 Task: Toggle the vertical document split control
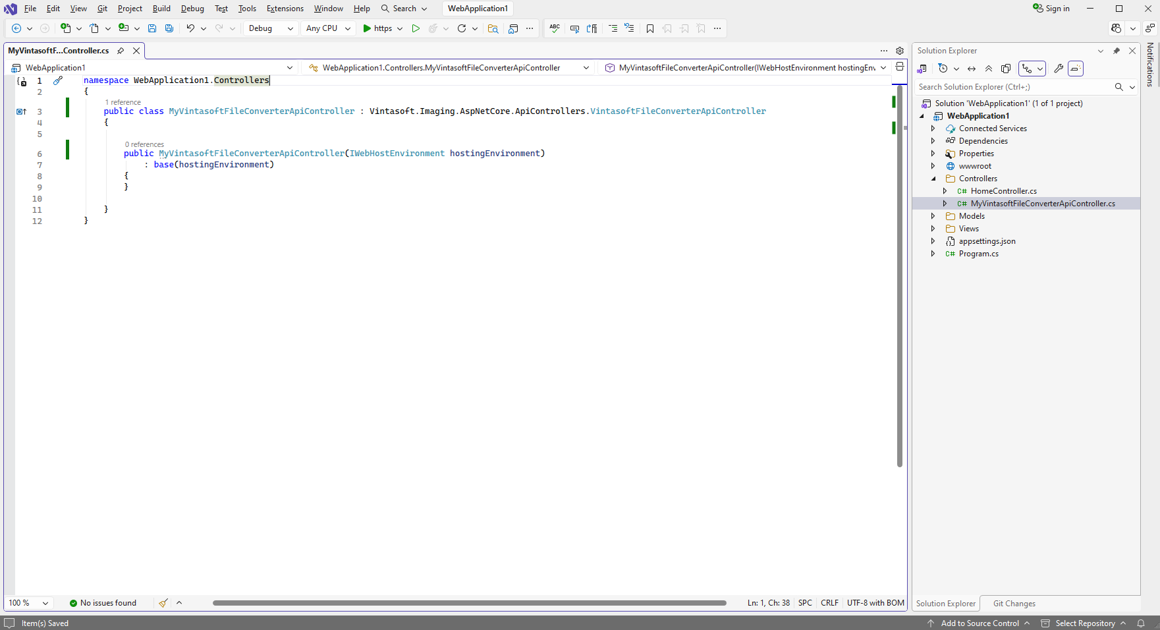[899, 67]
